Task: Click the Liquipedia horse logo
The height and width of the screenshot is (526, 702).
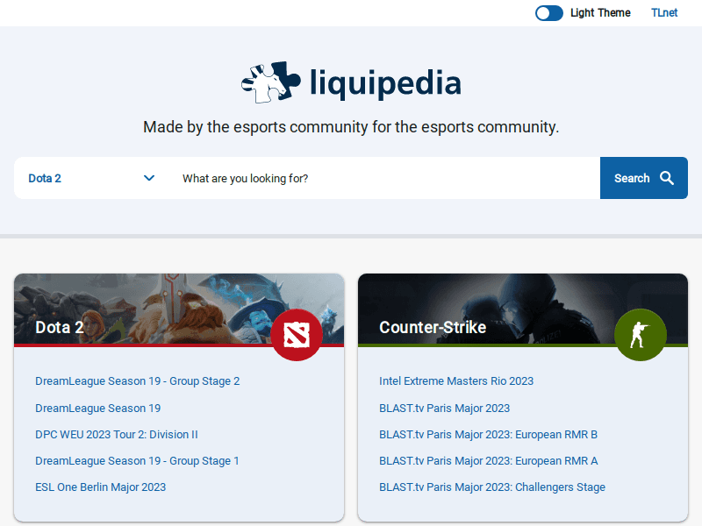Action: [271, 82]
